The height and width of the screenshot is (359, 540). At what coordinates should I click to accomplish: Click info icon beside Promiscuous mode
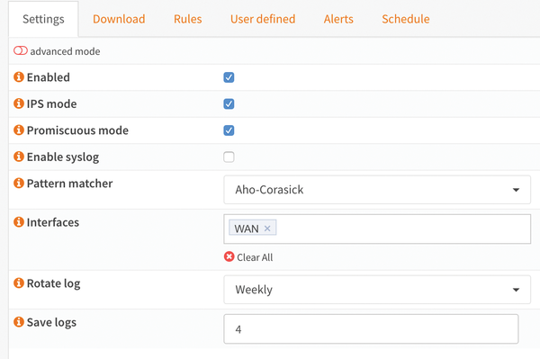tap(19, 130)
